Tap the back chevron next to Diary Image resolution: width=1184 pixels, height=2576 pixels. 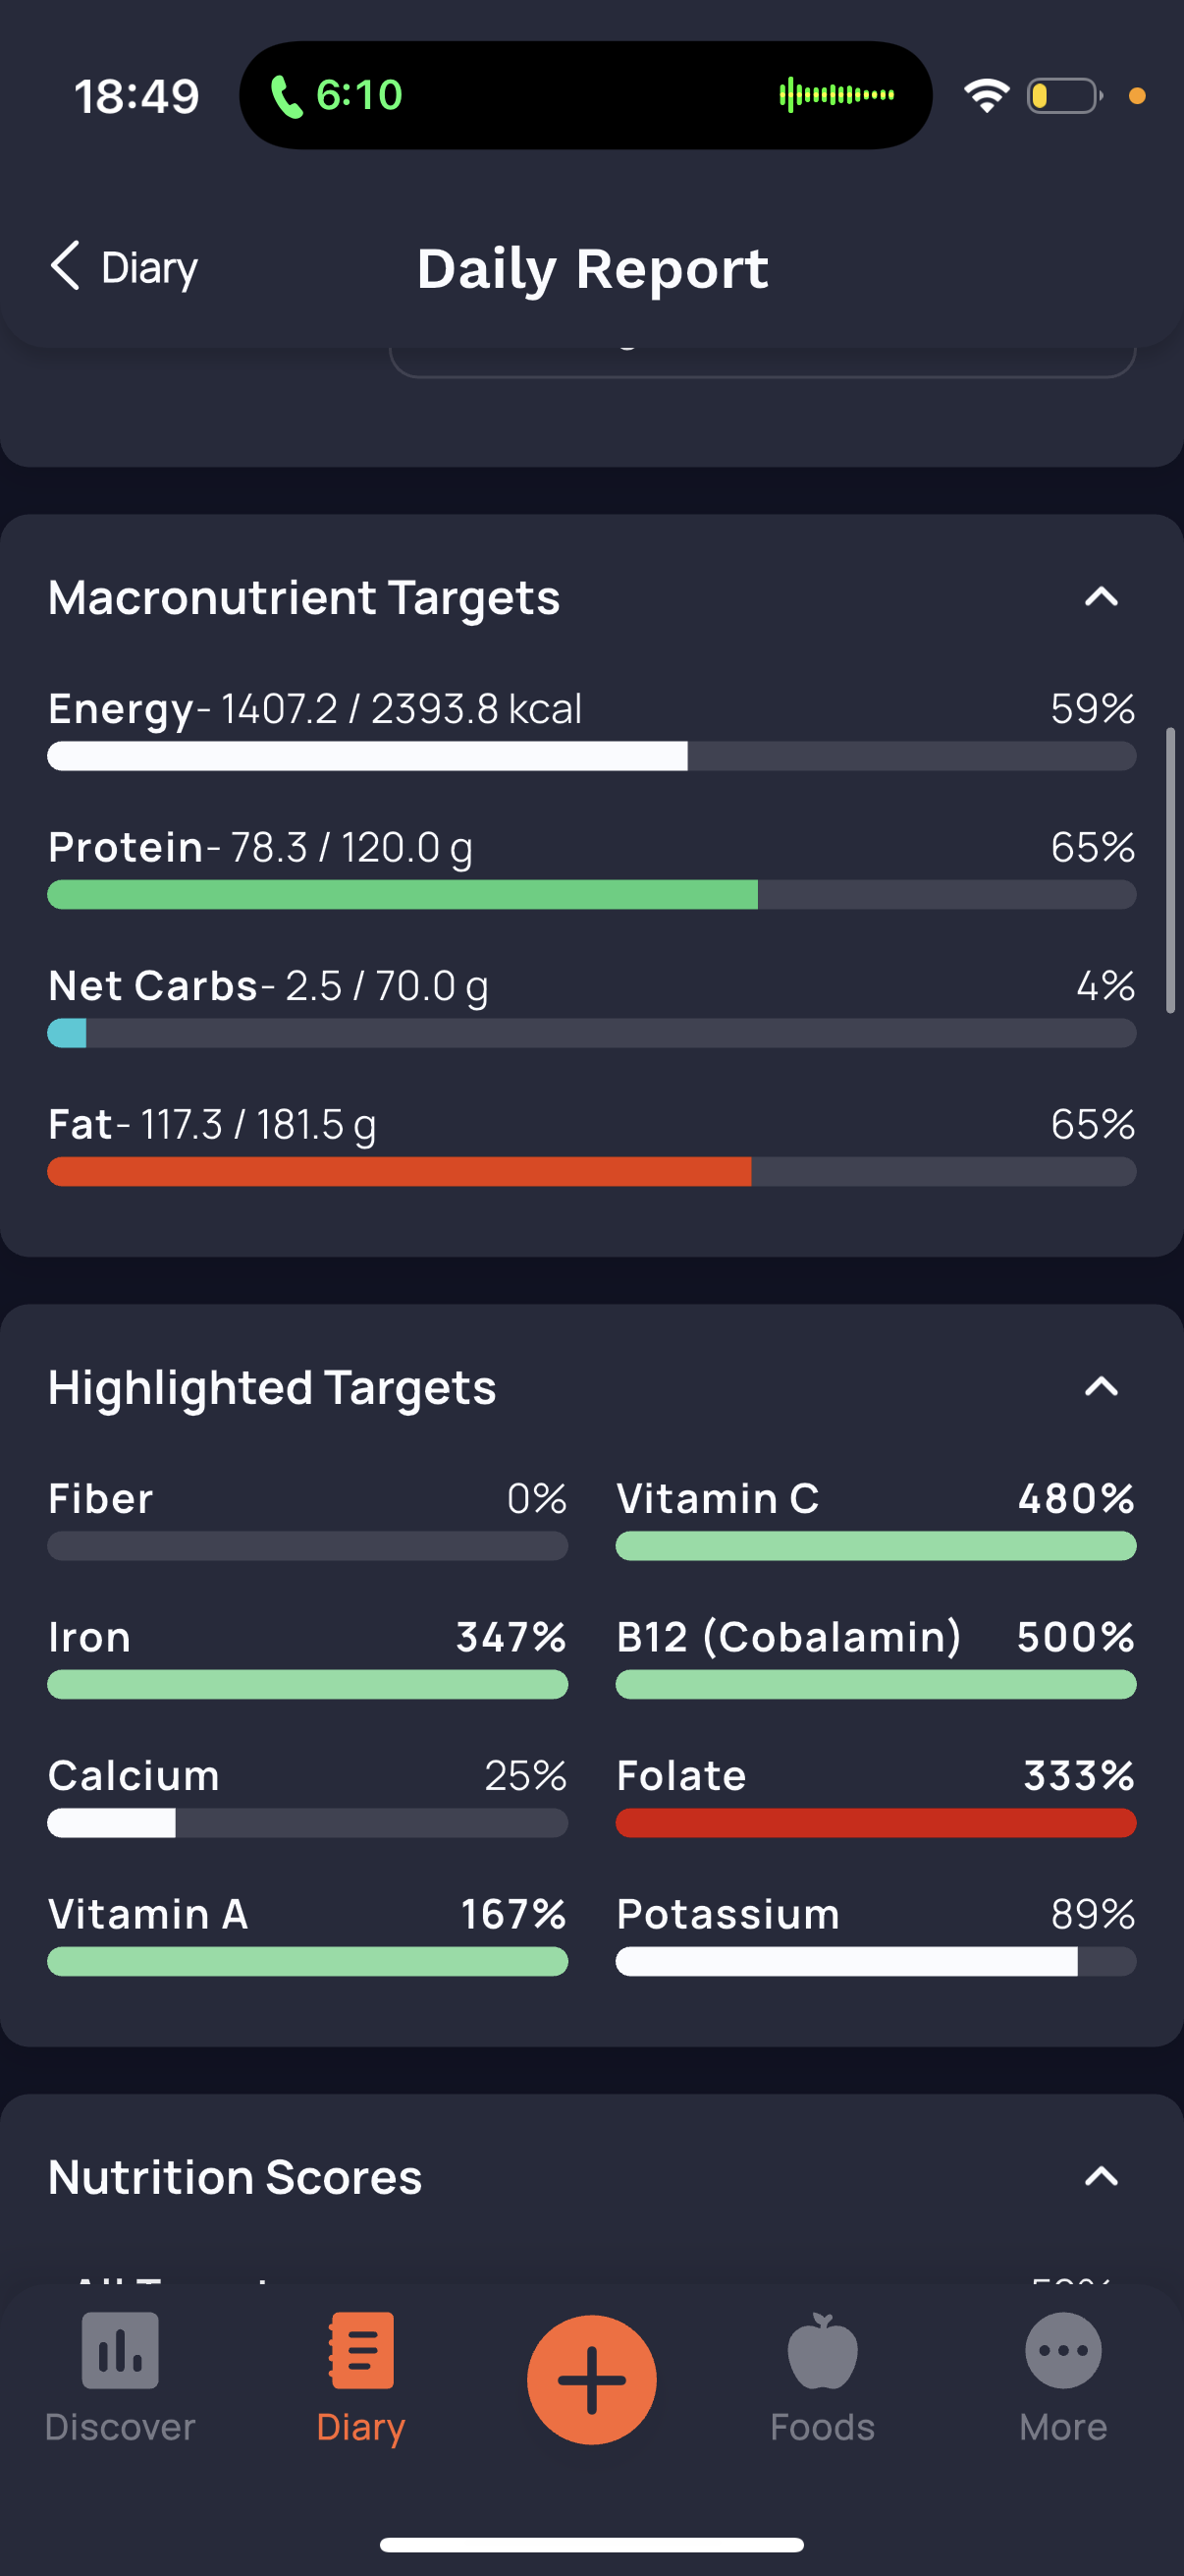click(65, 266)
